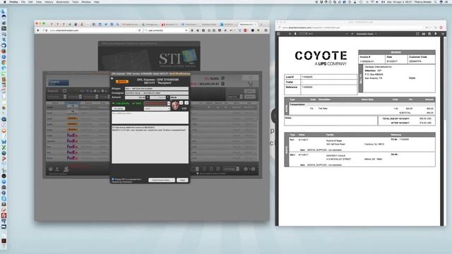The width and height of the screenshot is (452, 254).
Task: Close the DHL Express invoice dialog
Action: (182, 180)
